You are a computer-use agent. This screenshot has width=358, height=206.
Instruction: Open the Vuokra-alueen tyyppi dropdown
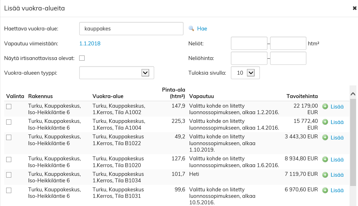pyautogui.click(x=145, y=73)
